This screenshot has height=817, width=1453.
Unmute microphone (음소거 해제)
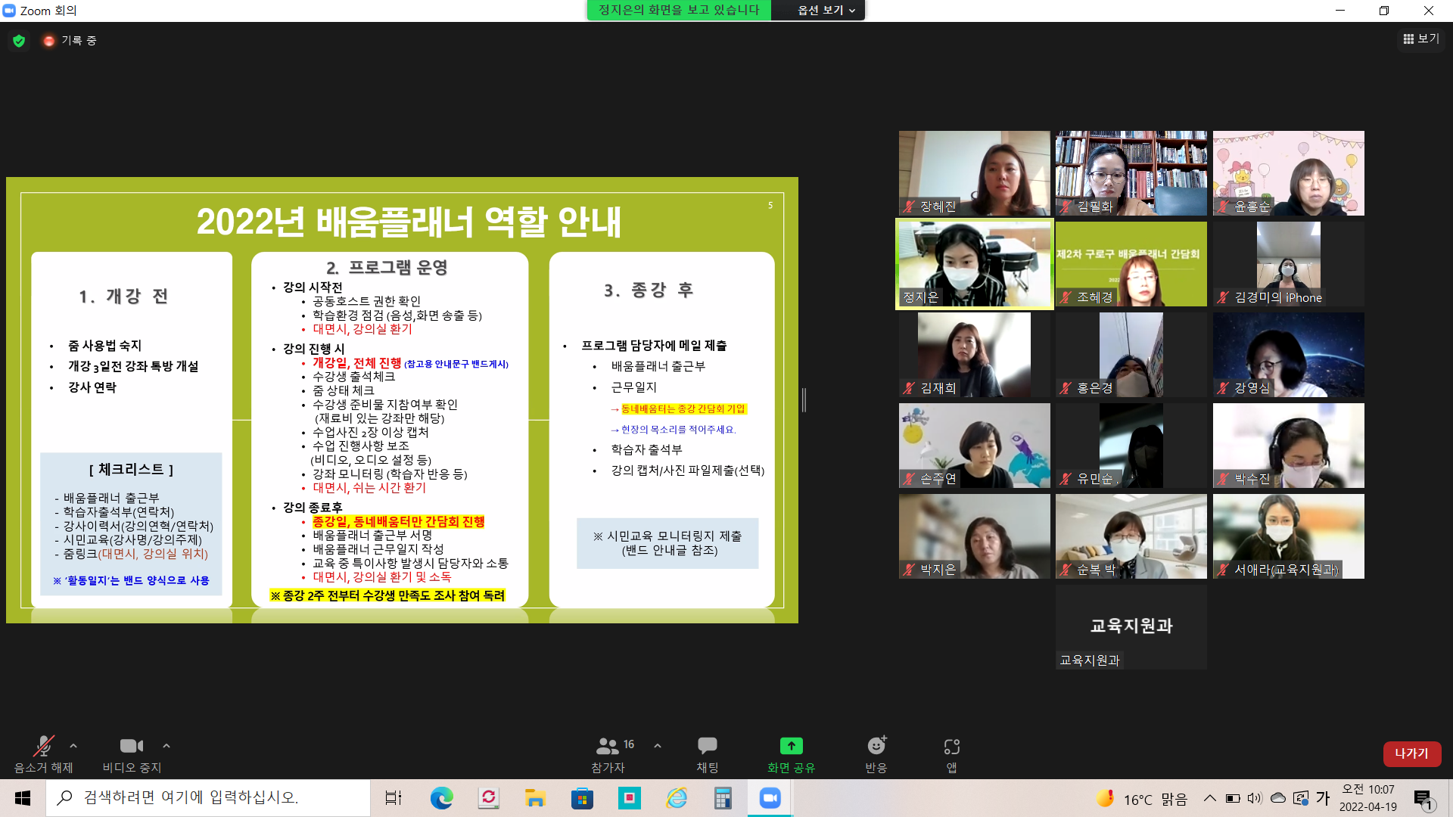coord(43,747)
